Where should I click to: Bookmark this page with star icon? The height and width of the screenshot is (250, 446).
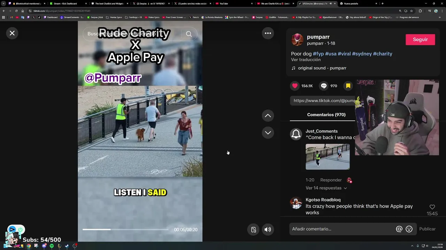412,11
